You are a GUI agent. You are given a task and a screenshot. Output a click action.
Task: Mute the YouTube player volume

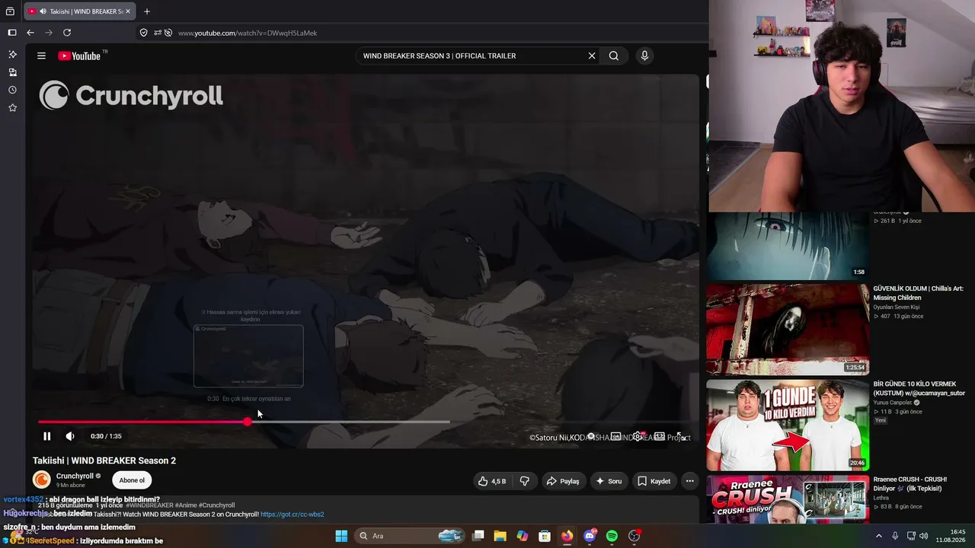(x=70, y=436)
